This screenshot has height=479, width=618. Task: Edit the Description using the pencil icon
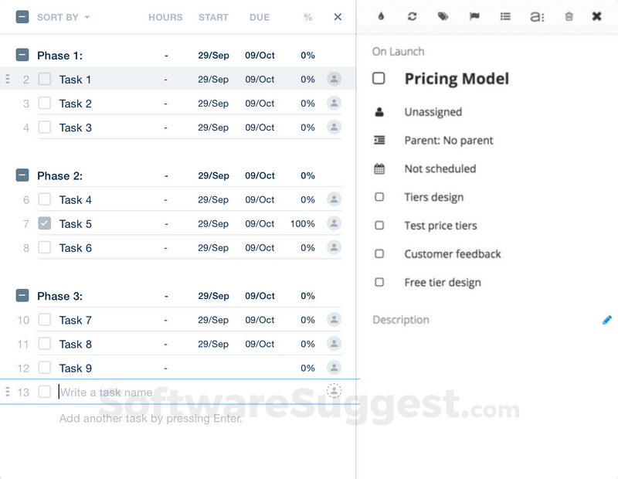point(608,319)
